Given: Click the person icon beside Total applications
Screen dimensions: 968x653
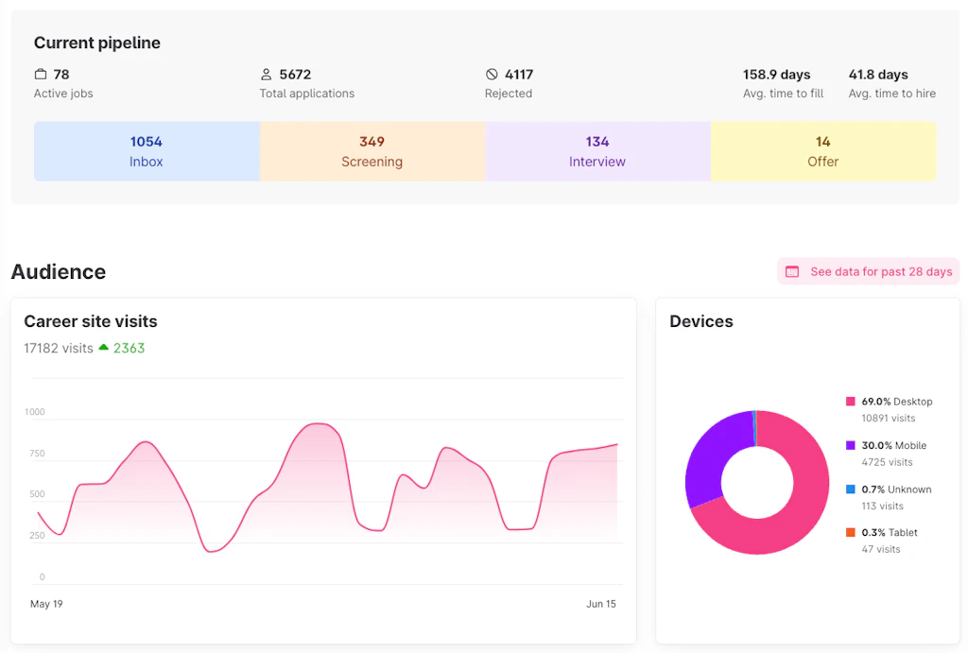Looking at the screenshot, I should [266, 74].
